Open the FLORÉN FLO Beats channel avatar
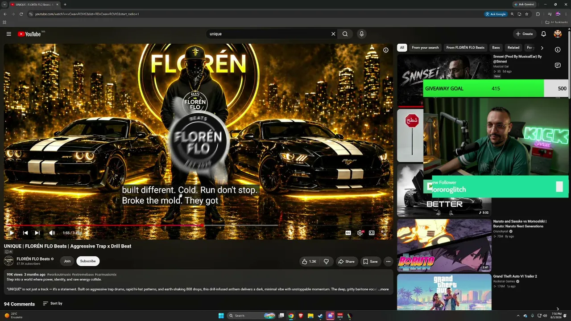Viewport: 571px width, 321px height. pyautogui.click(x=8, y=261)
